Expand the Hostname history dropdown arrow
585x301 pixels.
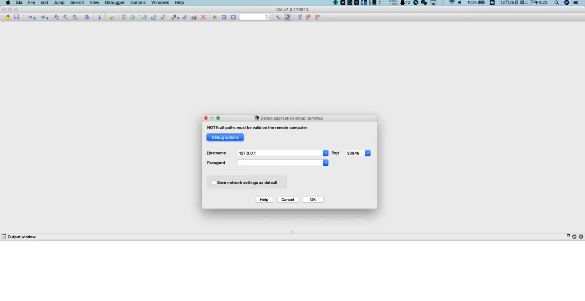326,153
